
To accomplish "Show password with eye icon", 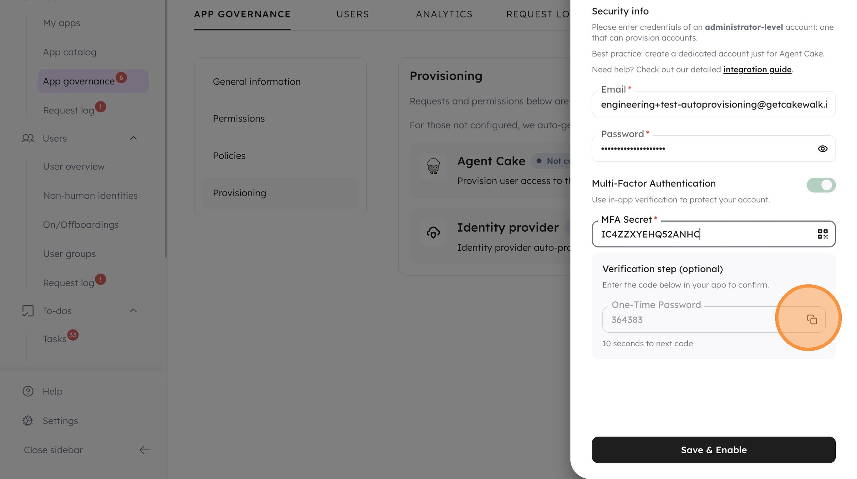I will pos(822,149).
